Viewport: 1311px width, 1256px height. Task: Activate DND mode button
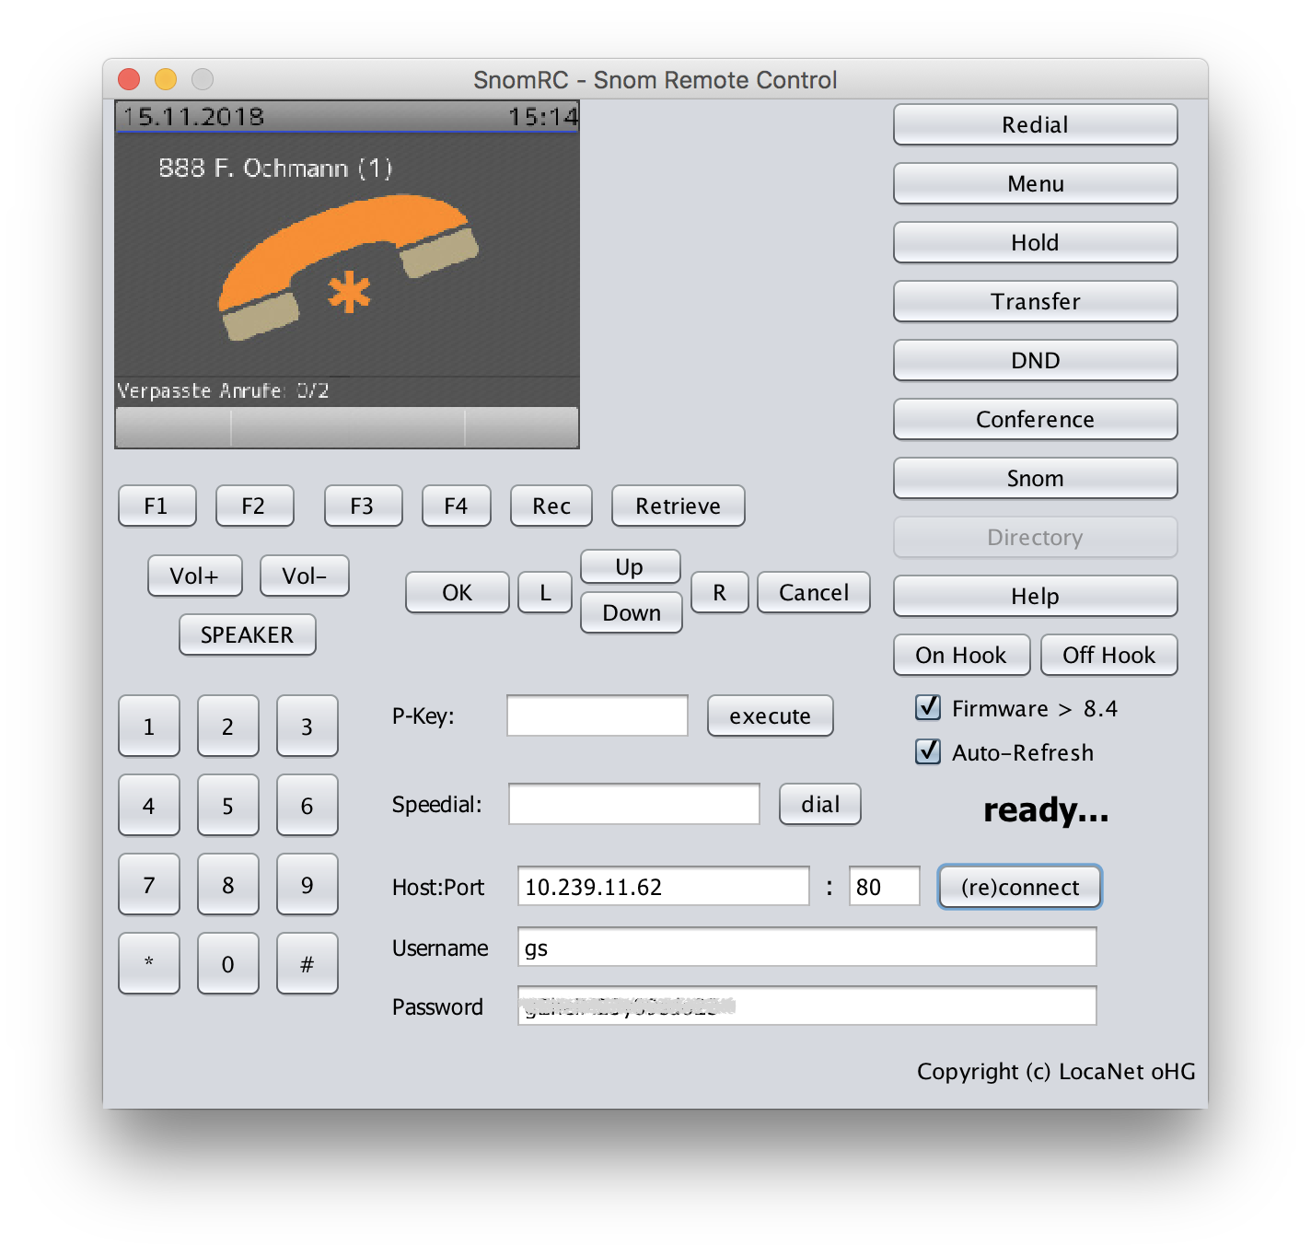[1035, 361]
